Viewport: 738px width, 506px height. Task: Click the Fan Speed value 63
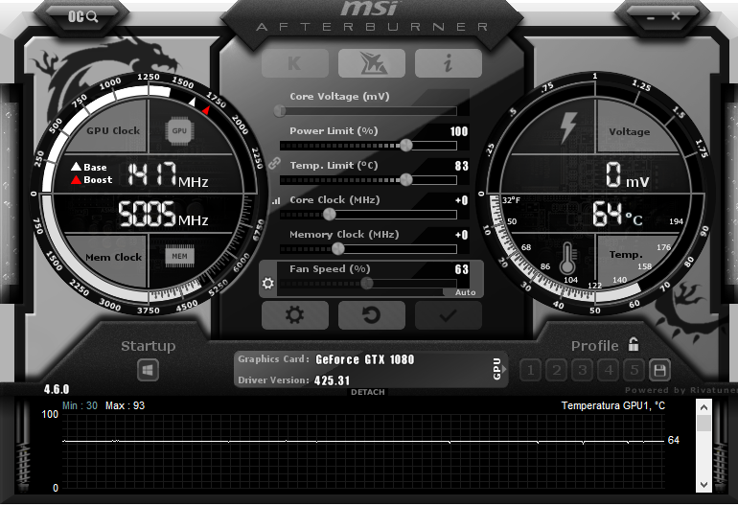click(462, 269)
